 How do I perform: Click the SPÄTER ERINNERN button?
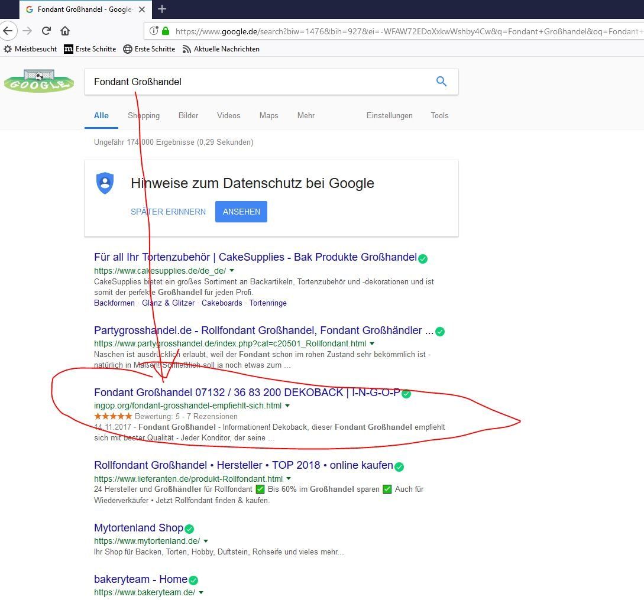click(x=169, y=212)
